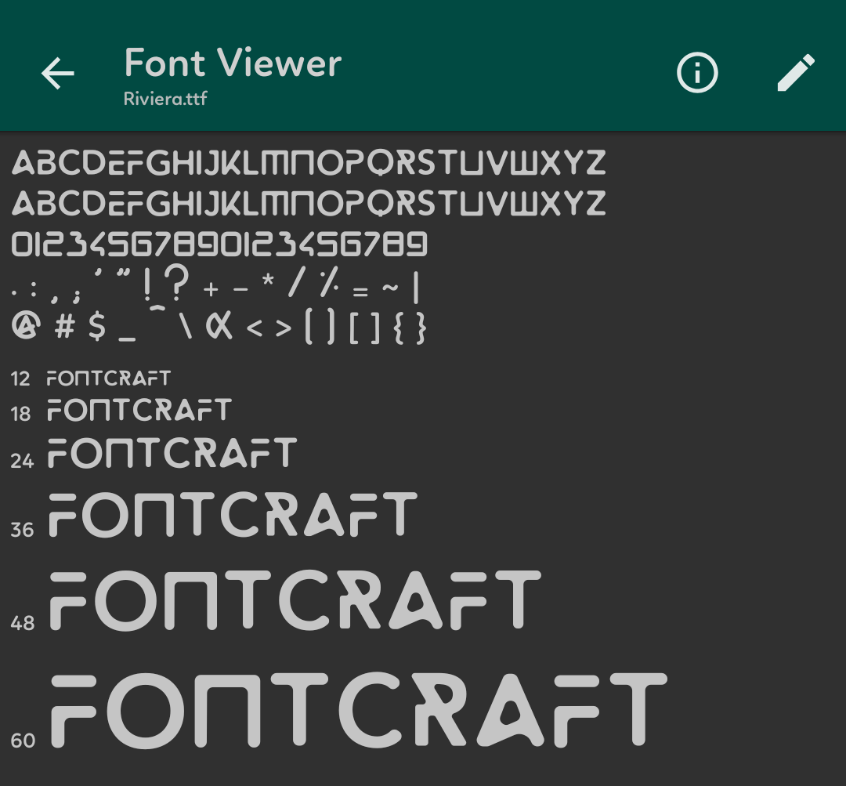This screenshot has height=786, width=846.
Task: Tap the pencil edit icon
Action: pyautogui.click(x=796, y=72)
